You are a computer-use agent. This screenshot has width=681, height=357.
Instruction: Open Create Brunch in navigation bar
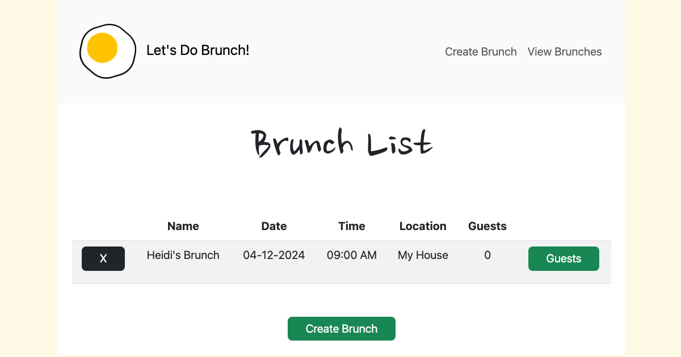pos(481,52)
